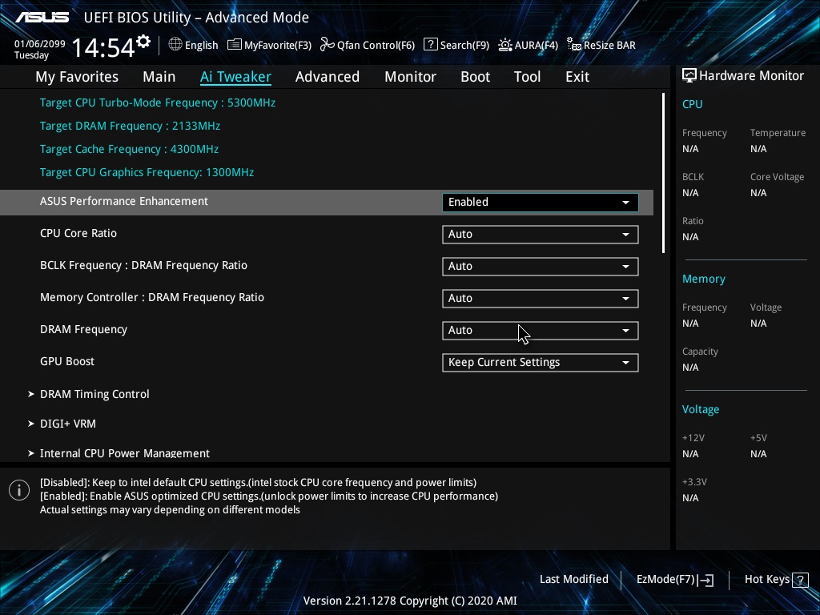The width and height of the screenshot is (820, 615).
Task: Open BCLK Frequency DRAM Ratio dropdown
Action: 541,266
